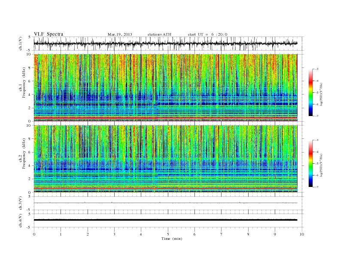Click the '4' kHz tick of ch.2 spectrogram
Image resolution: width=340 pixels, height=263 pixels.
coord(30,165)
